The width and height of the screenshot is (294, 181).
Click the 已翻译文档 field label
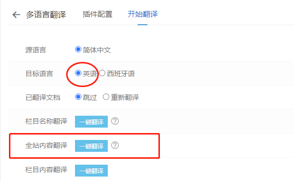(43, 97)
